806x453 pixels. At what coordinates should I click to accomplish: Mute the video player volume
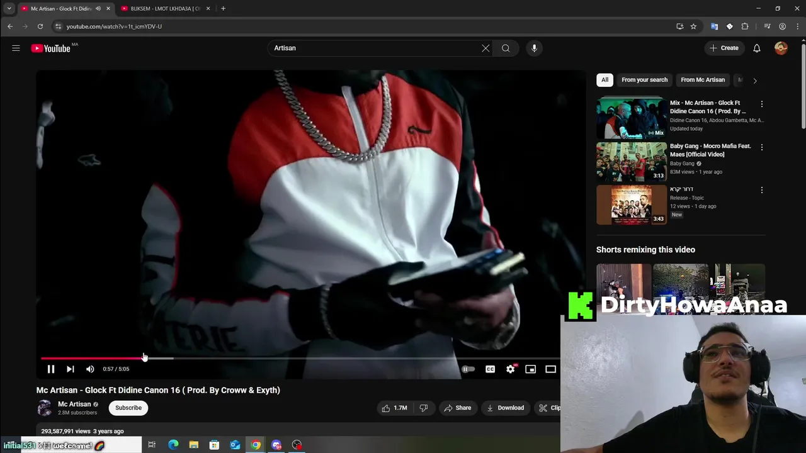[90, 369]
